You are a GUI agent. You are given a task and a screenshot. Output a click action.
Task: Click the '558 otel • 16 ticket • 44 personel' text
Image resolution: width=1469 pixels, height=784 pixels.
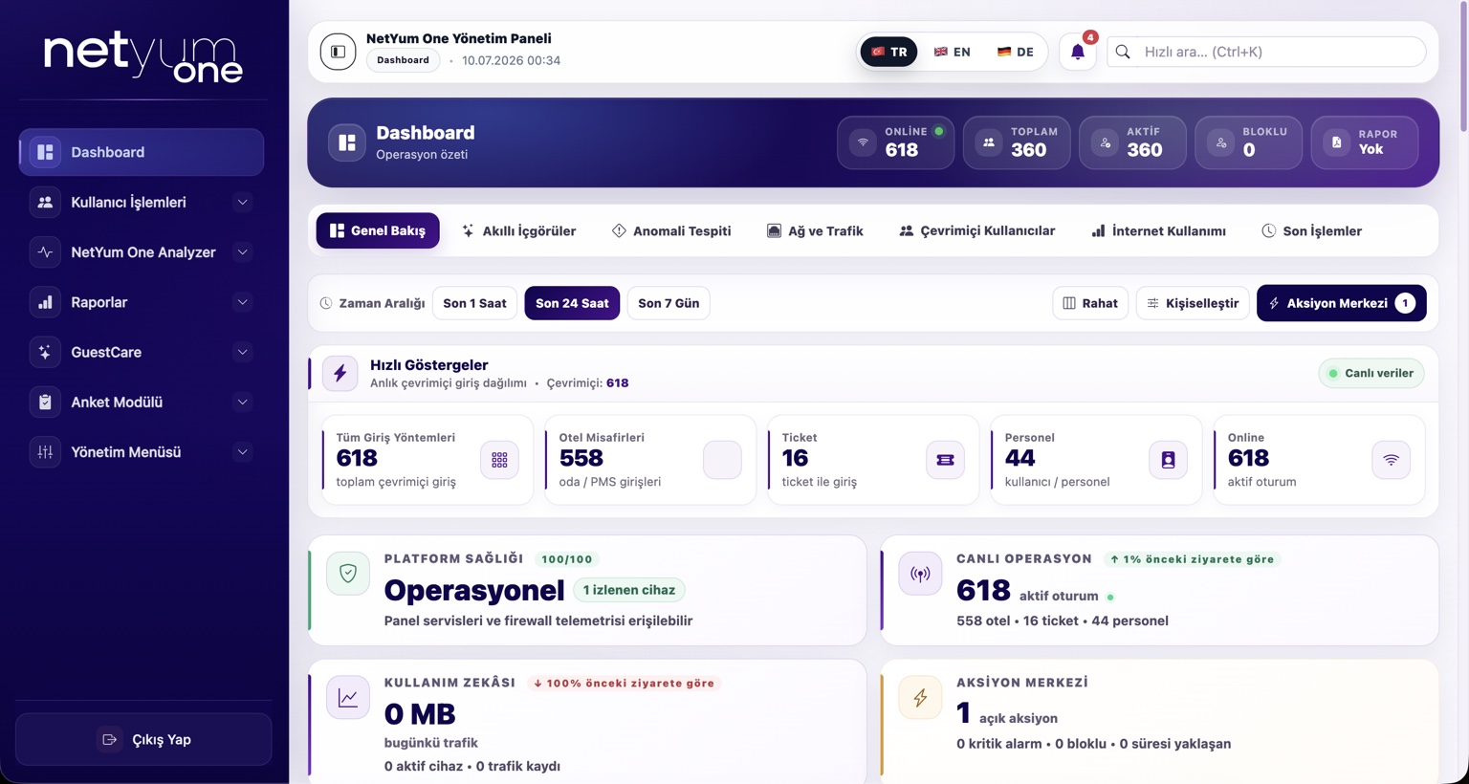click(1063, 621)
